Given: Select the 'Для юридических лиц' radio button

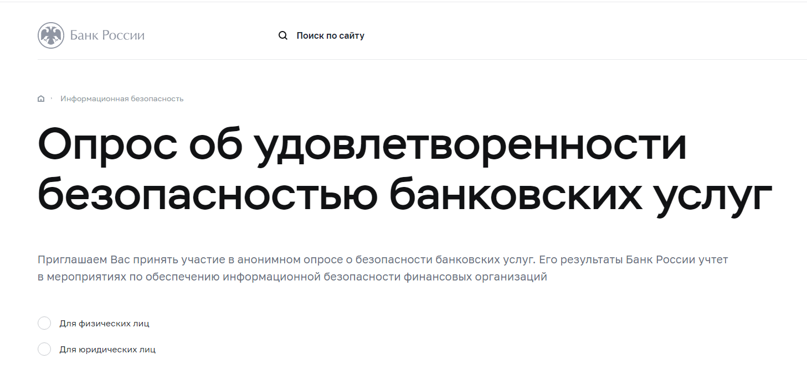Looking at the screenshot, I should [x=44, y=349].
